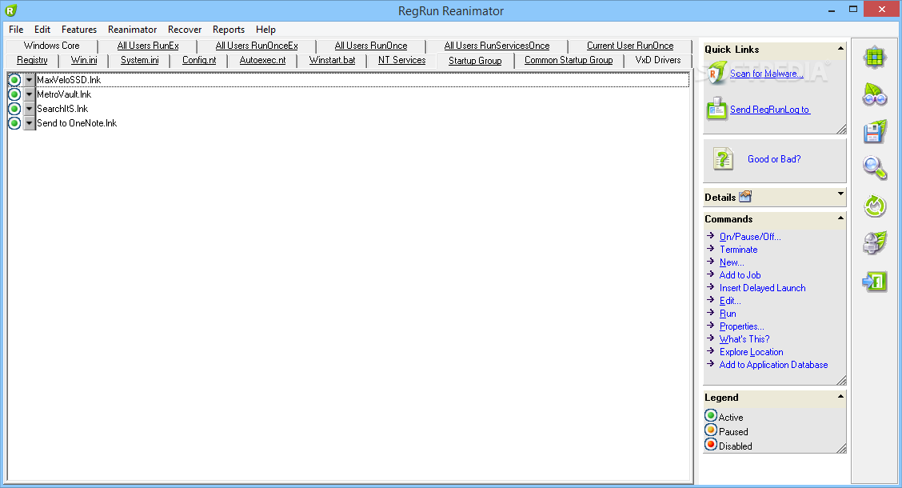This screenshot has height=488, width=902.
Task: Click the magnifying glass search icon
Action: click(874, 169)
